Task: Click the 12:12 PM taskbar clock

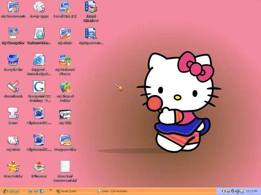Action: coord(252,191)
